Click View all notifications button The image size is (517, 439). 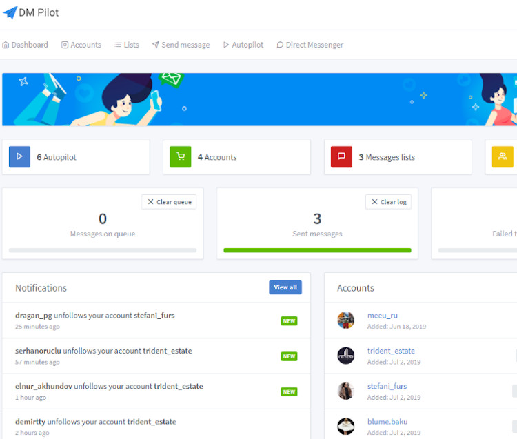pyautogui.click(x=285, y=287)
